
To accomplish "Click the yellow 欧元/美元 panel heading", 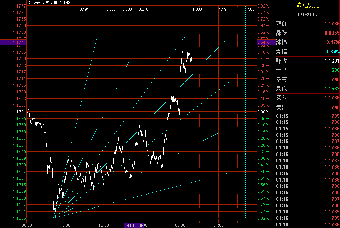I will coord(308,5).
